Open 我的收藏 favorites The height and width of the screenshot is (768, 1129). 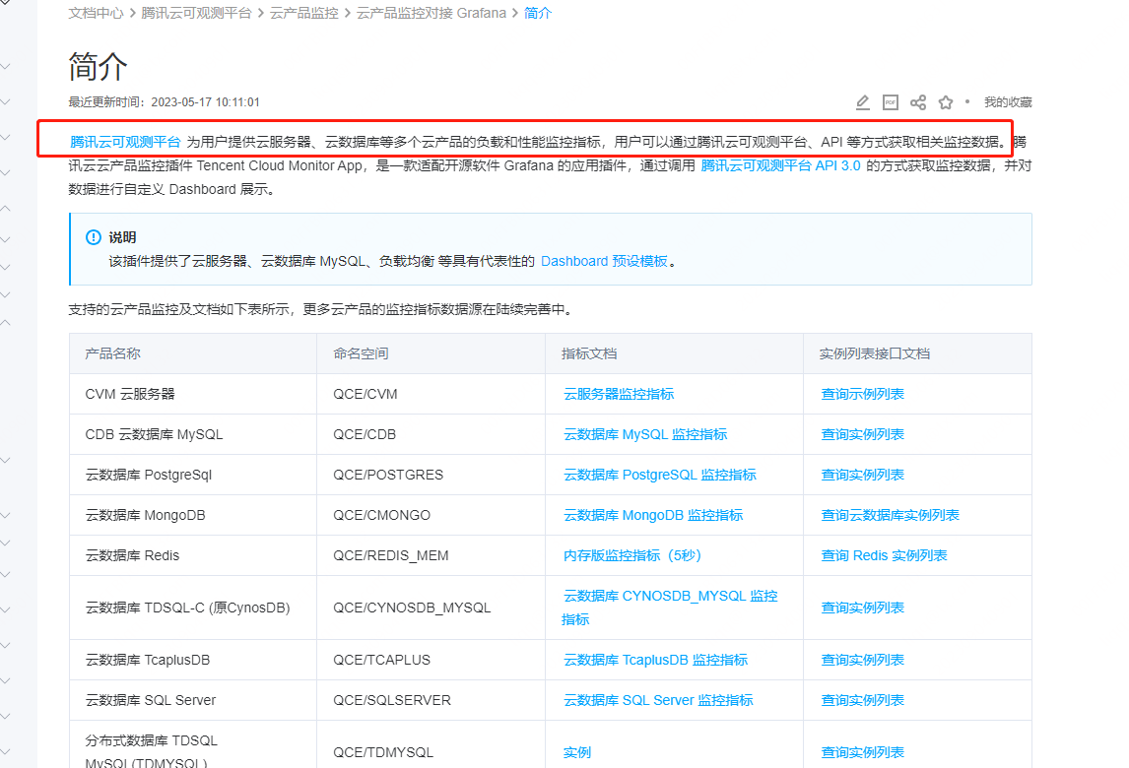[1008, 102]
